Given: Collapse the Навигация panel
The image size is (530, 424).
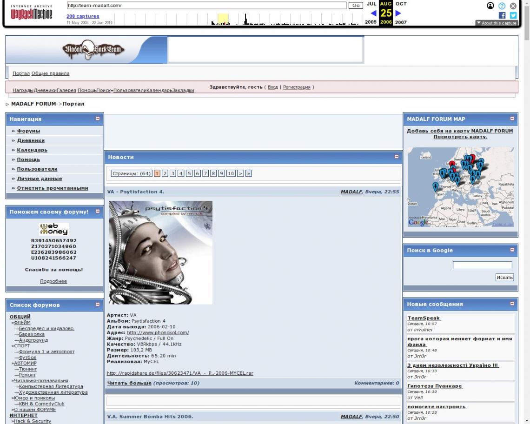Looking at the screenshot, I should coord(98,119).
